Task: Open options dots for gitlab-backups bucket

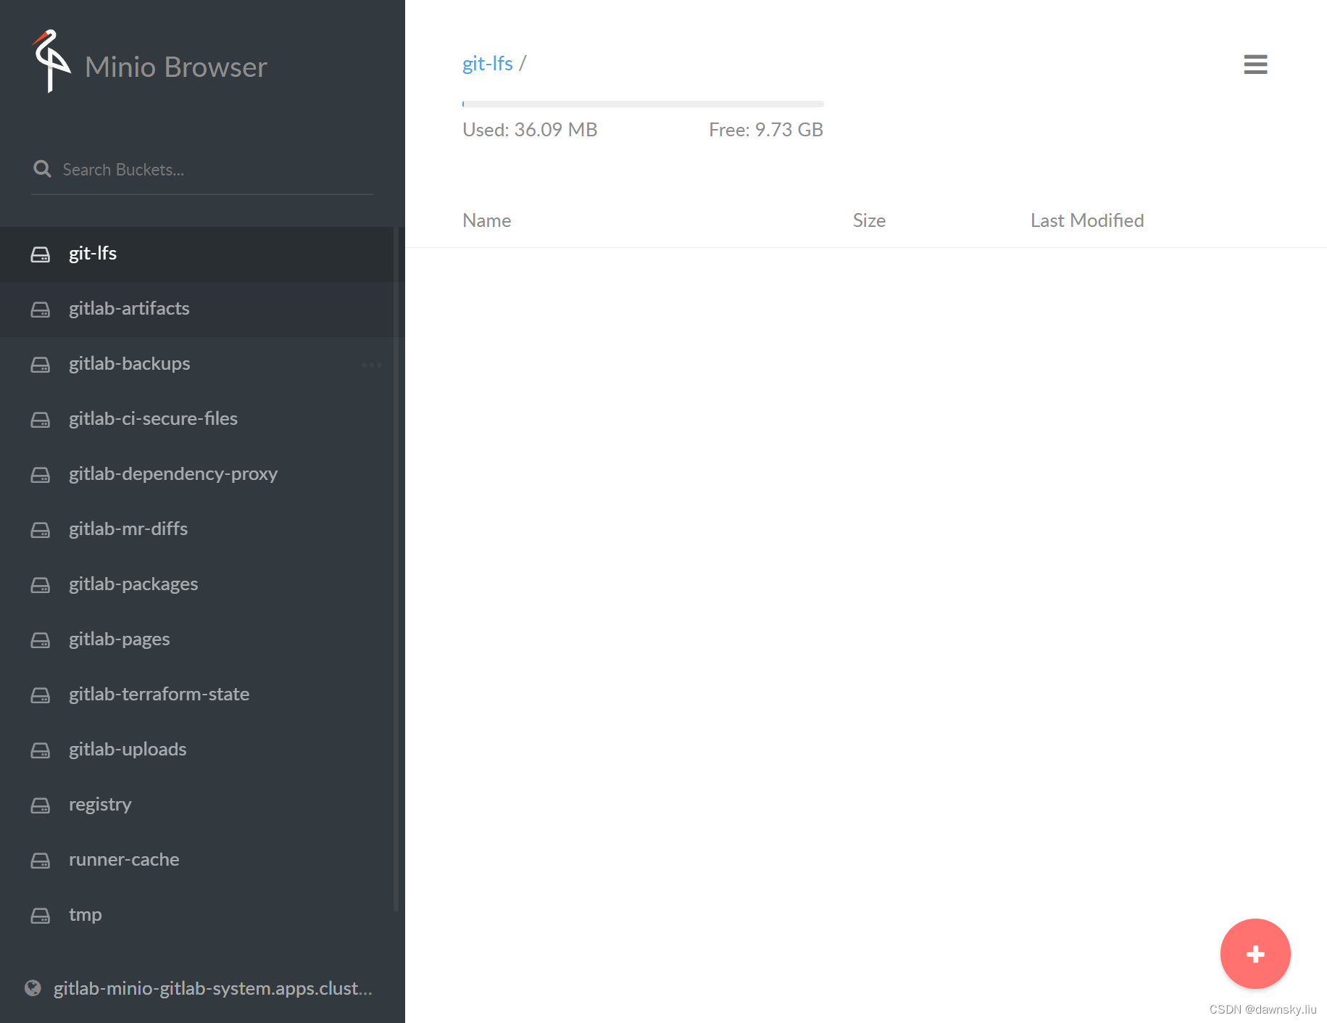Action: click(x=372, y=365)
